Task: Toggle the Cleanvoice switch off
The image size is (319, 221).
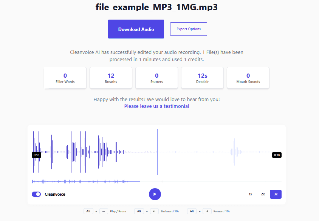Action: [36, 194]
